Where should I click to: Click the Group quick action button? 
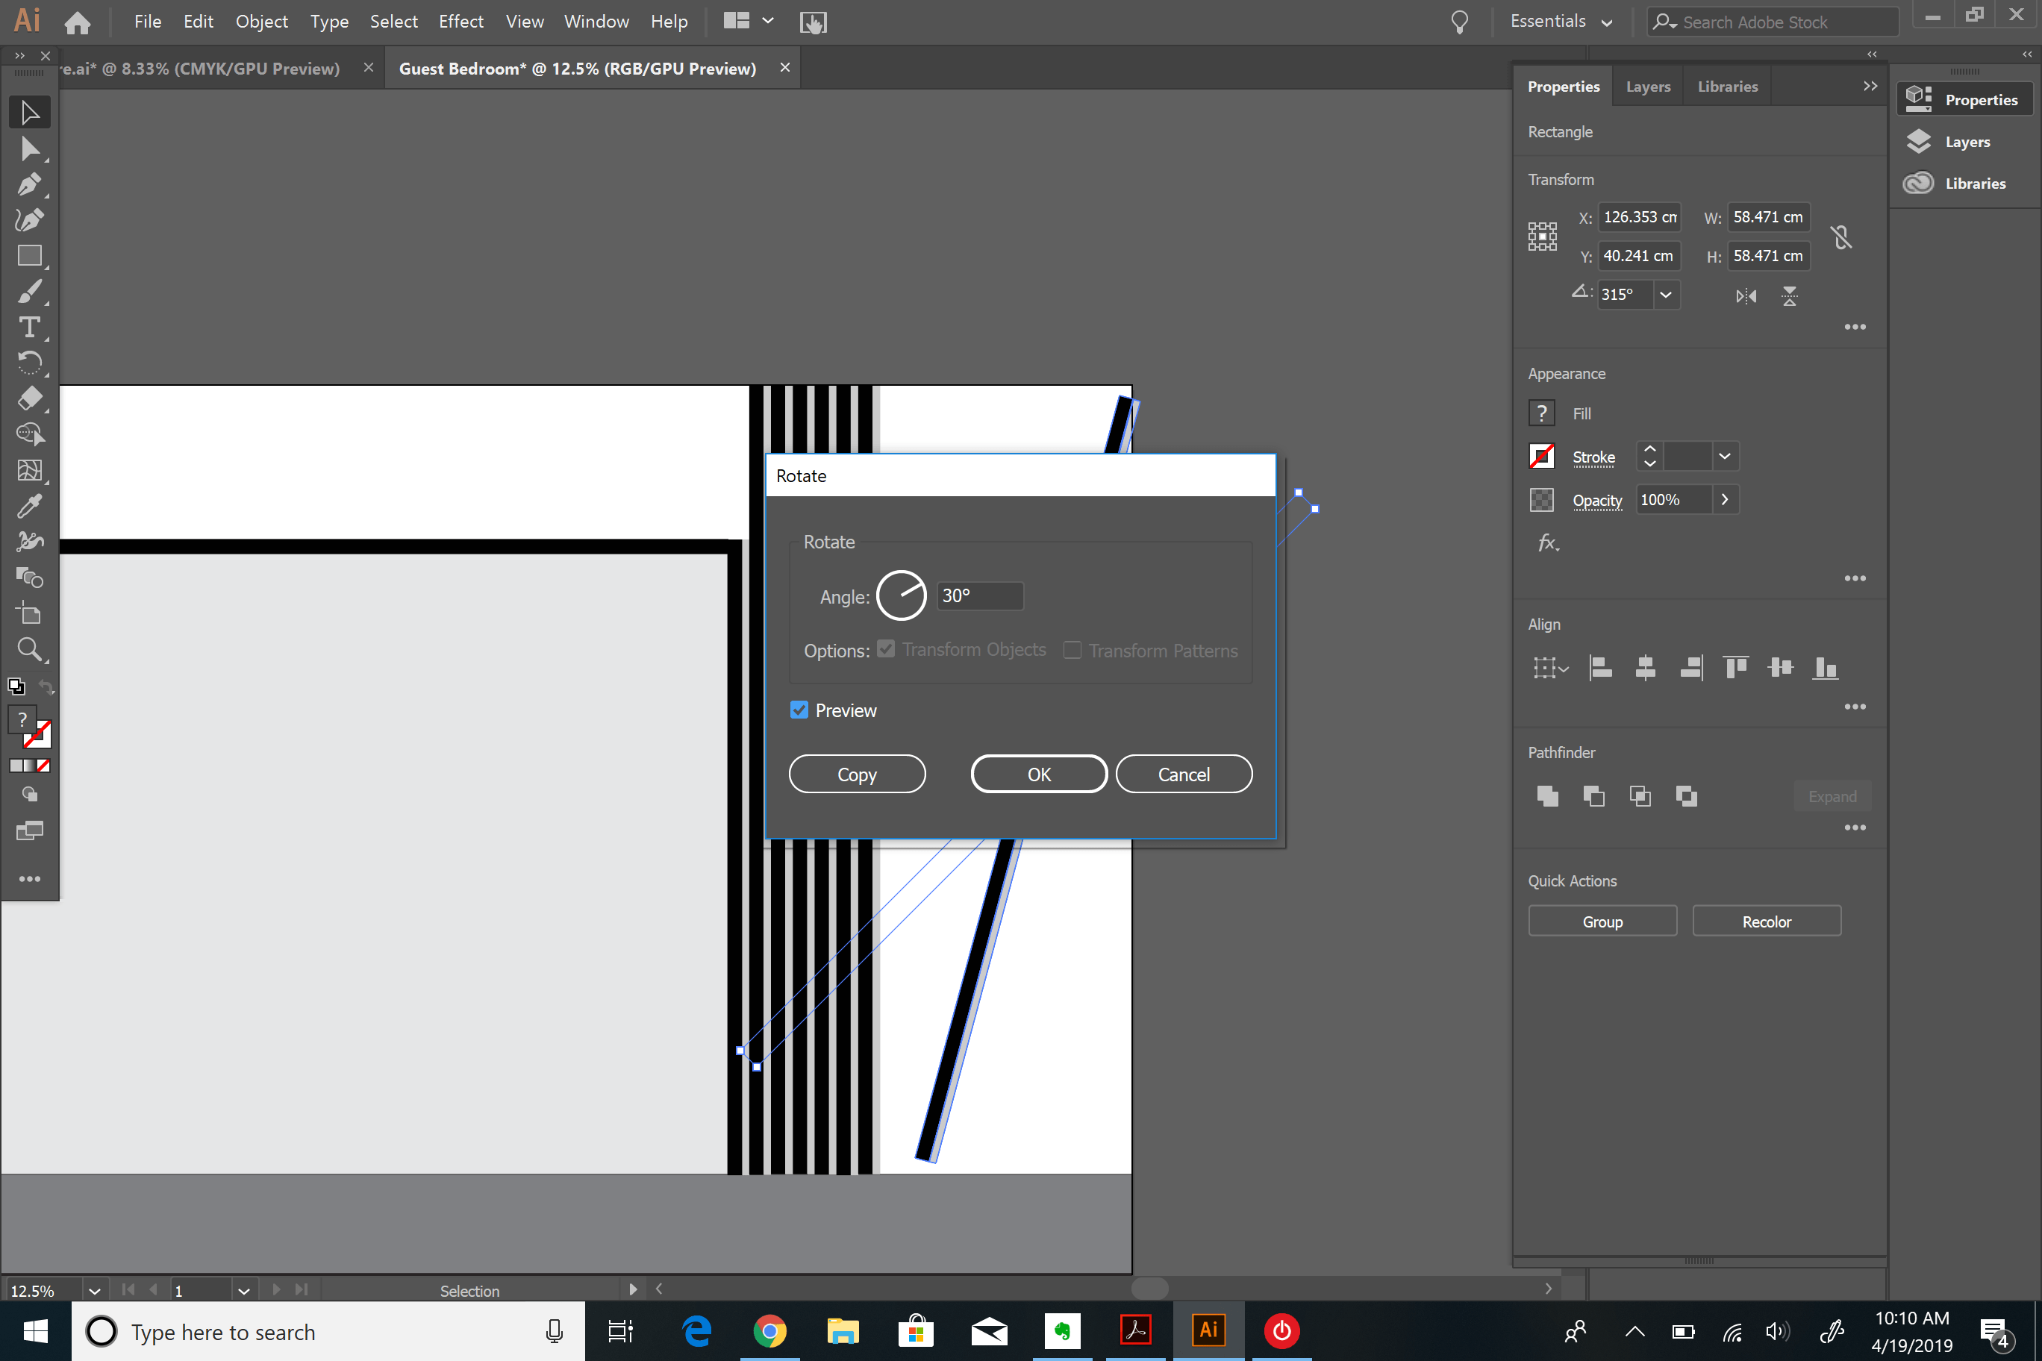1602,921
